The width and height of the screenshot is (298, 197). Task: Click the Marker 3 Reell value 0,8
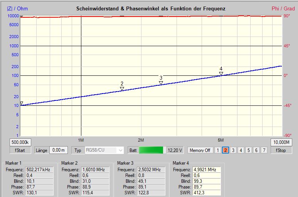click(151, 175)
